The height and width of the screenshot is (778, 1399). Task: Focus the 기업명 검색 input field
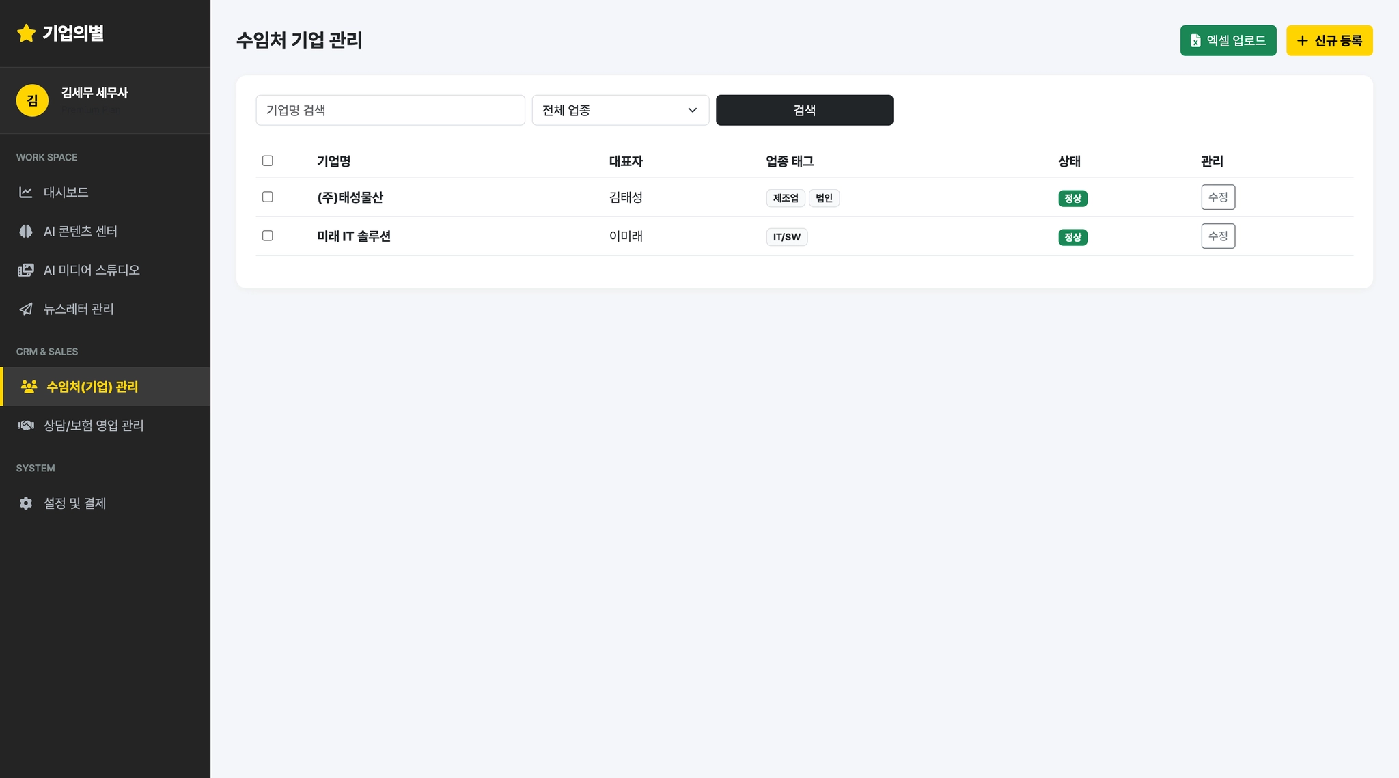pyautogui.click(x=390, y=110)
